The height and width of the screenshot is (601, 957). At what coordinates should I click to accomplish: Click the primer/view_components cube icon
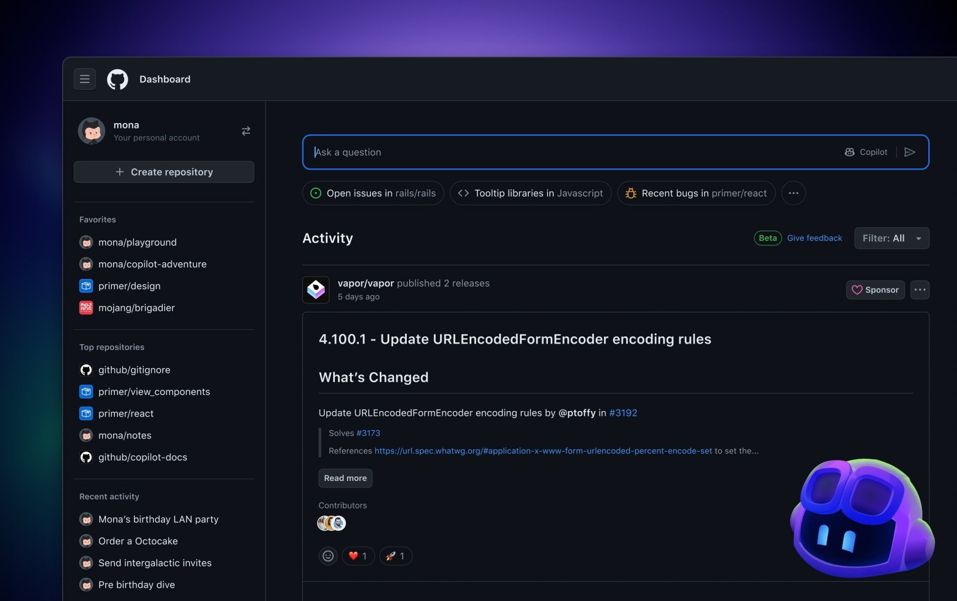coord(86,392)
